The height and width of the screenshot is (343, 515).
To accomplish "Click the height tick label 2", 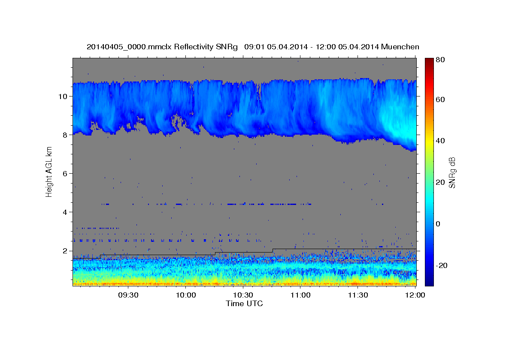I will [x=65, y=251].
